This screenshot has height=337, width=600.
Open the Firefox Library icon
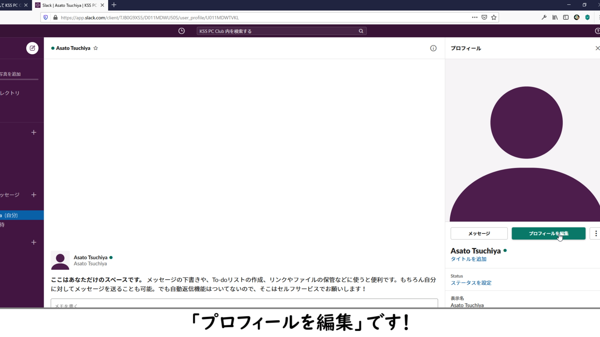pyautogui.click(x=555, y=17)
